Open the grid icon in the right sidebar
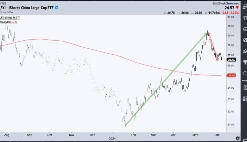The image size is (247, 142). 245,99
